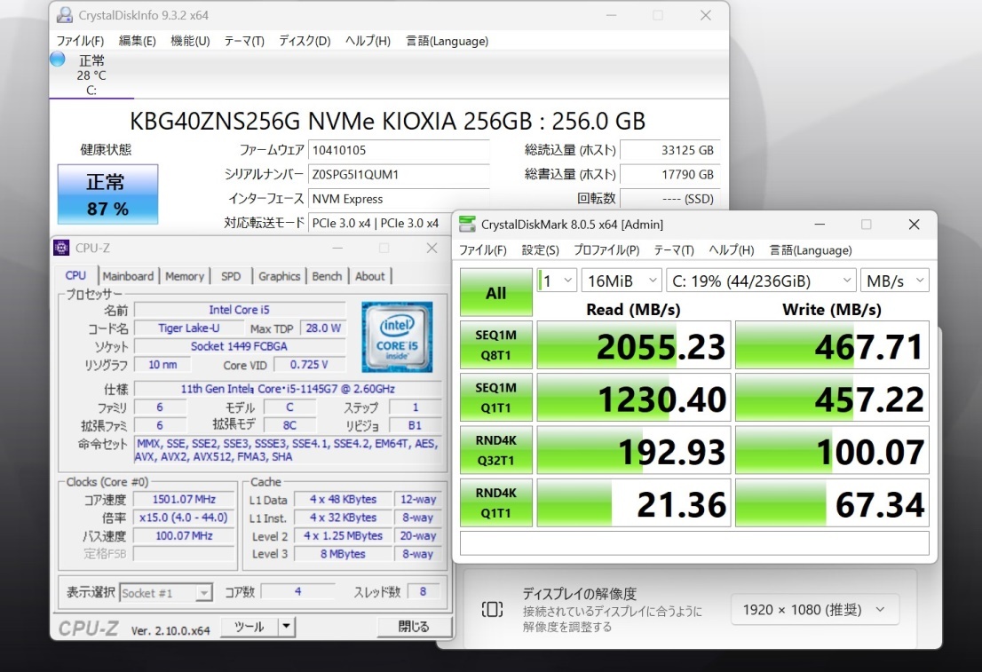Open 編集(E) menu in CrystalDiskInfo
The image size is (982, 672).
pos(137,42)
